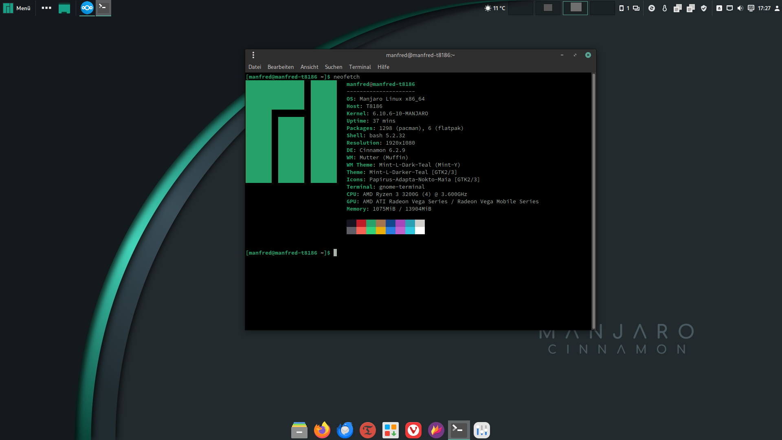Open system settings mixer dock icon

click(482, 430)
